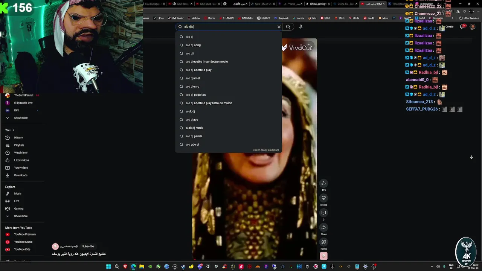Select suggestion "alo djevojko imam jedno mesto"

[x=229, y=62]
